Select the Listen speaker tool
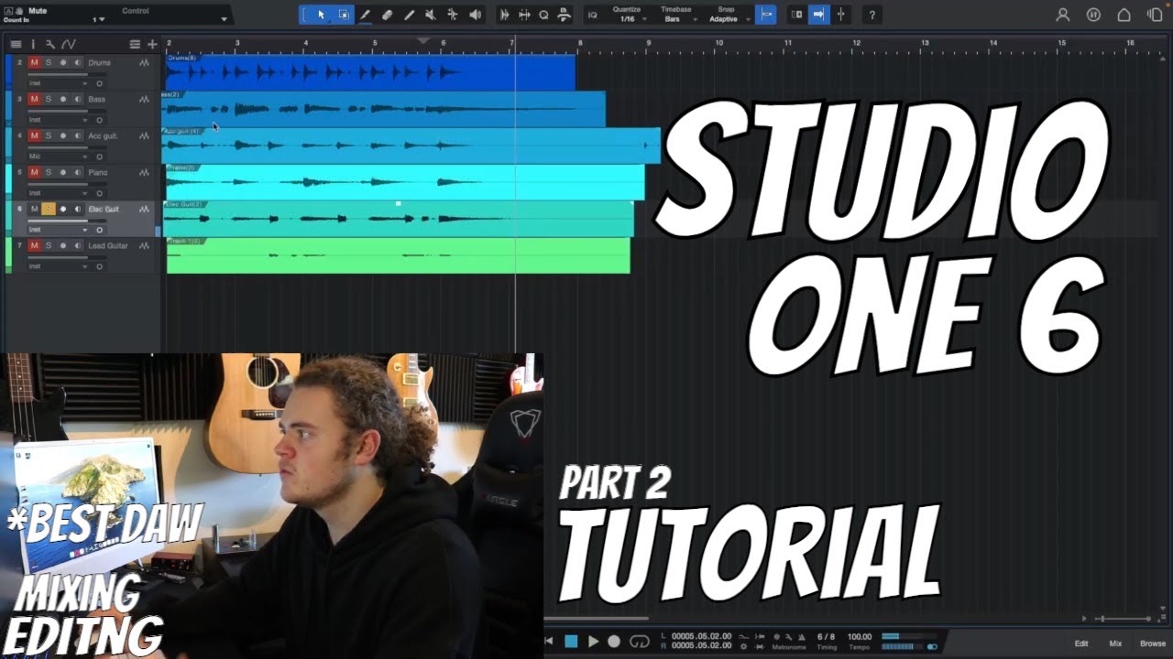The width and height of the screenshot is (1173, 659). click(x=475, y=15)
